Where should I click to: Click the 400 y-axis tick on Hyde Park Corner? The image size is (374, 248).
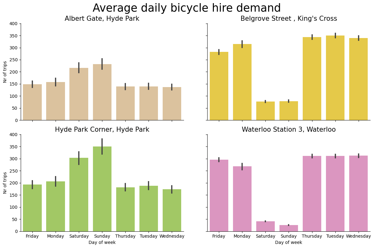15,135
